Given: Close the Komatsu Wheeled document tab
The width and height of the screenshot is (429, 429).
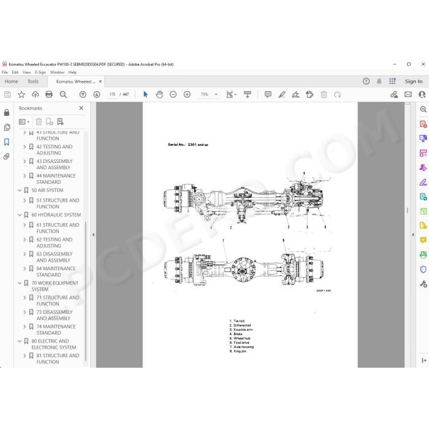Looking at the screenshot, I should (101, 82).
